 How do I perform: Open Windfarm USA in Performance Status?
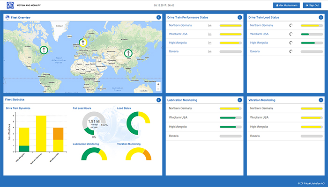click(178, 34)
